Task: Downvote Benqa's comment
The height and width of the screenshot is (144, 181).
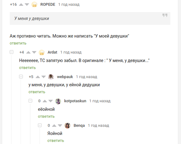Action: point(60,125)
